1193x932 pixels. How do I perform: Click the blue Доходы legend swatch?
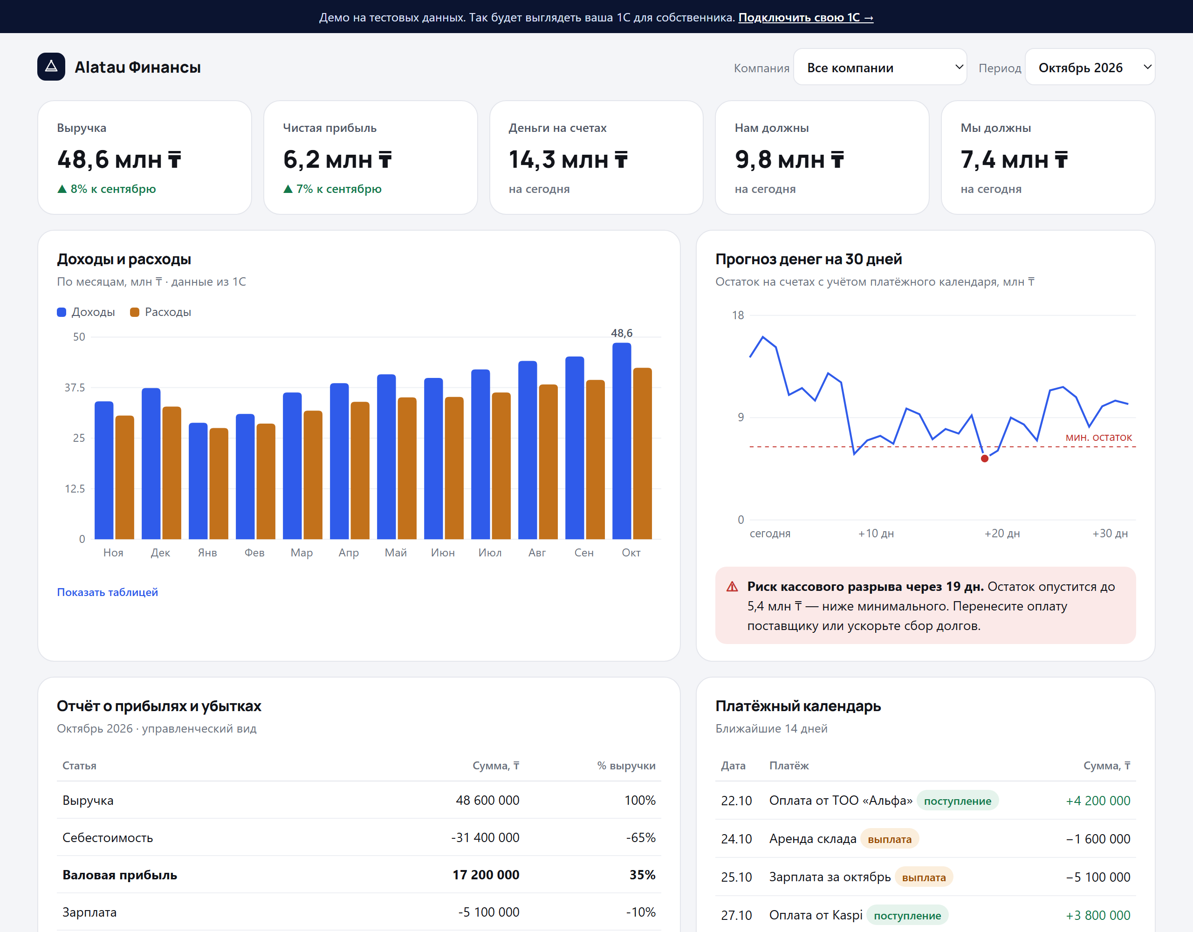(x=62, y=313)
